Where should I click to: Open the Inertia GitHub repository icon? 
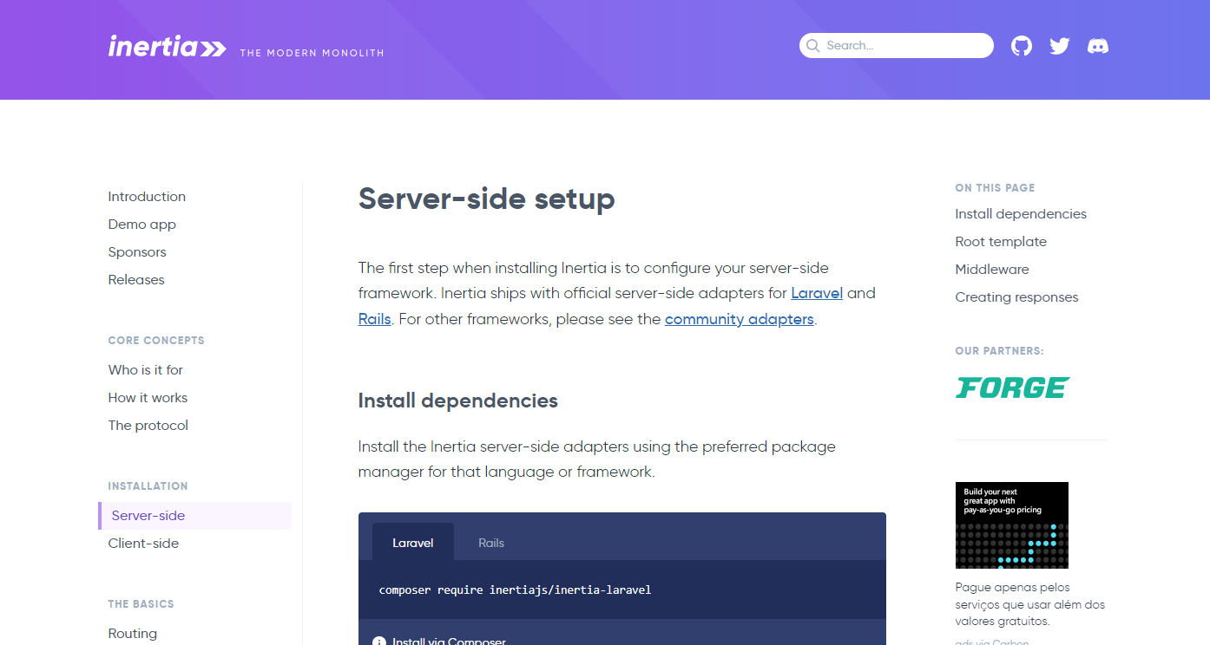1021,45
